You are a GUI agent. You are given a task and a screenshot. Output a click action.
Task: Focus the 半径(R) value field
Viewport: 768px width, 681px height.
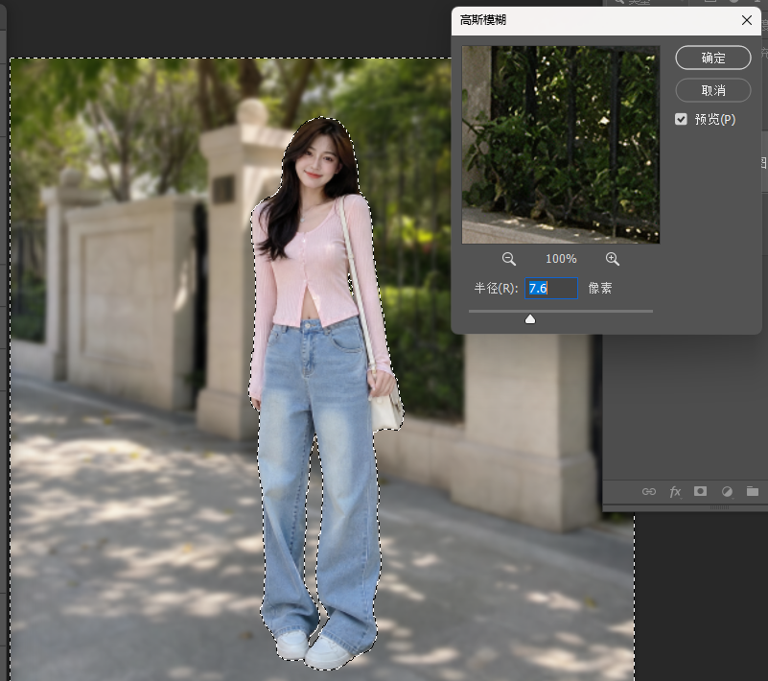pos(551,288)
